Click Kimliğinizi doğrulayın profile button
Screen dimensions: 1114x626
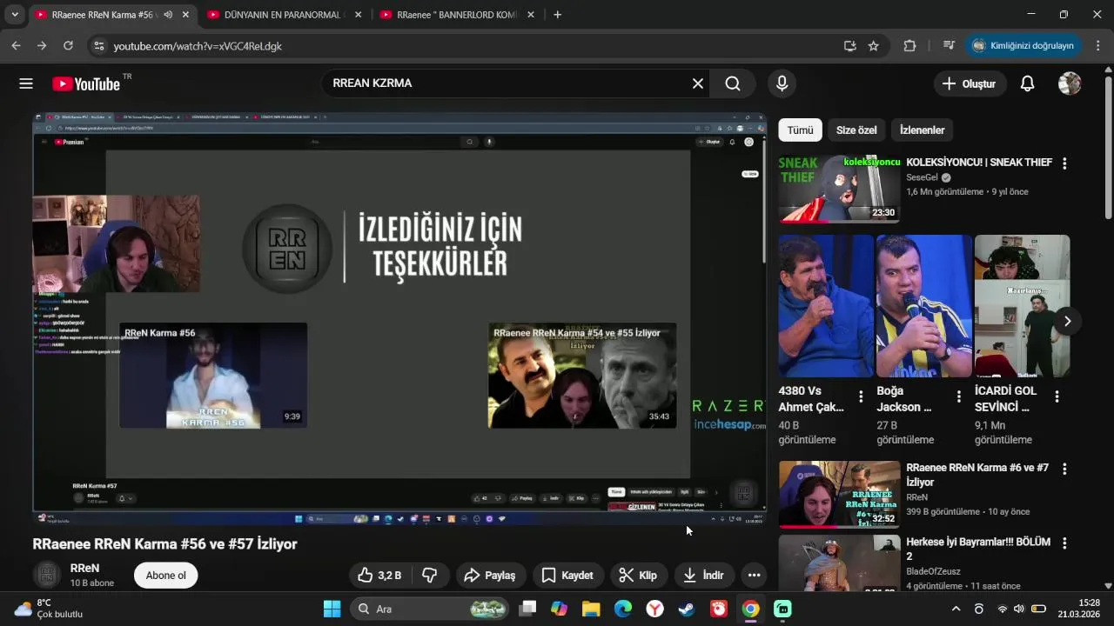pos(1023,46)
